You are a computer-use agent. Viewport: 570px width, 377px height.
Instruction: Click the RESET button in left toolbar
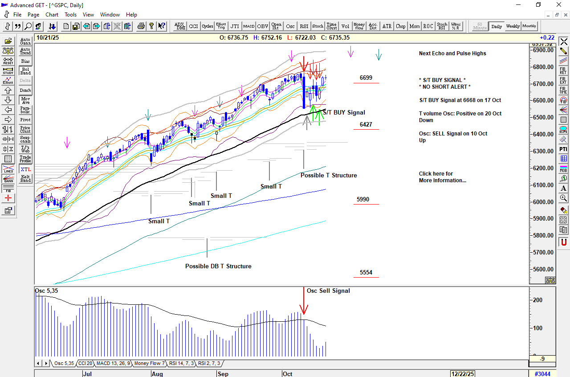tap(8, 61)
